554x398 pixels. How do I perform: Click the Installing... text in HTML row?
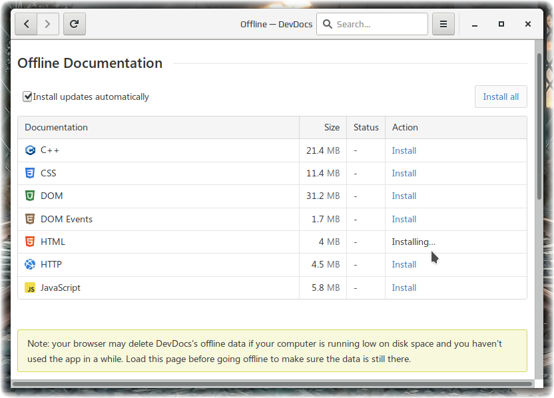pos(414,242)
